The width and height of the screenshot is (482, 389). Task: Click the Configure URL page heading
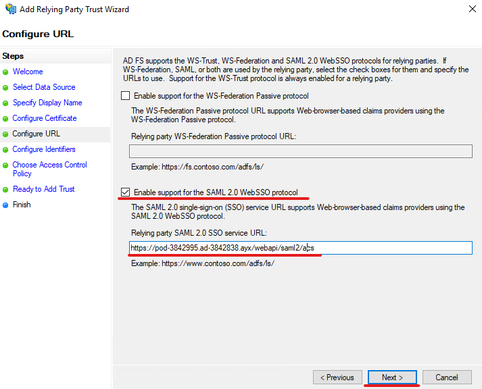[38, 34]
